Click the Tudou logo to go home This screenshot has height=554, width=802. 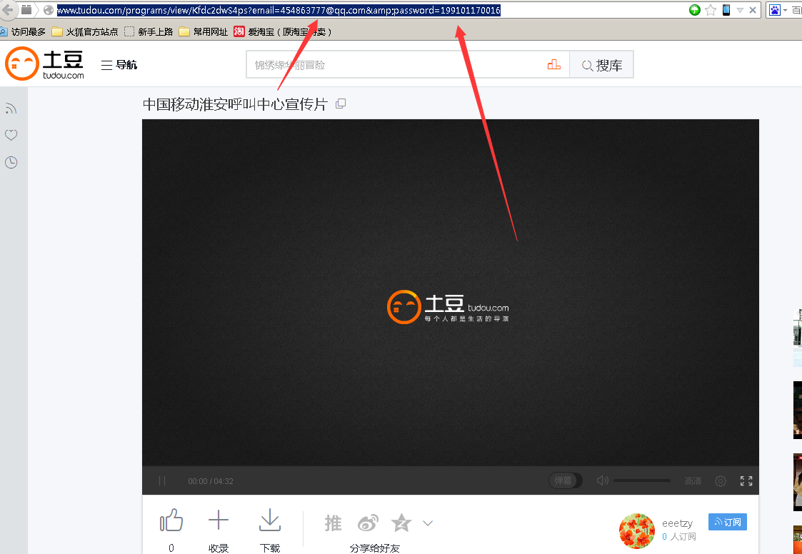coord(44,64)
